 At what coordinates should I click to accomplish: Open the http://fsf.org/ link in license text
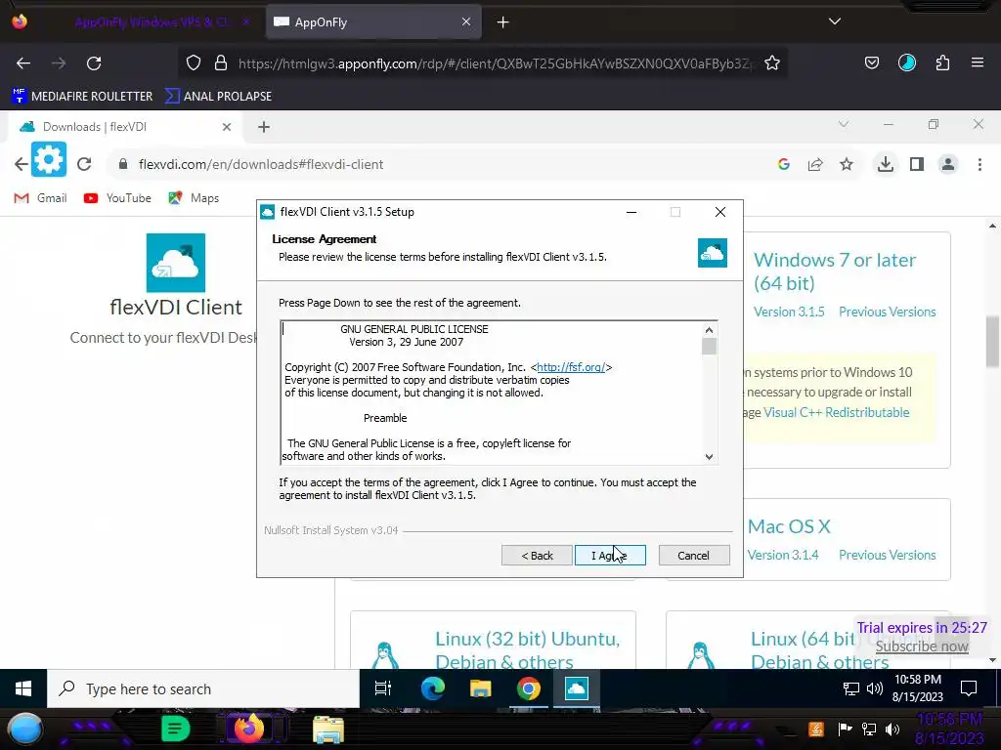pyautogui.click(x=571, y=367)
